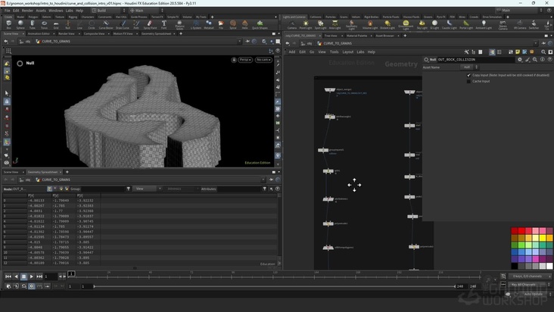Enable the Cache Input checkbox
The height and width of the screenshot is (312, 554).
coord(468,81)
